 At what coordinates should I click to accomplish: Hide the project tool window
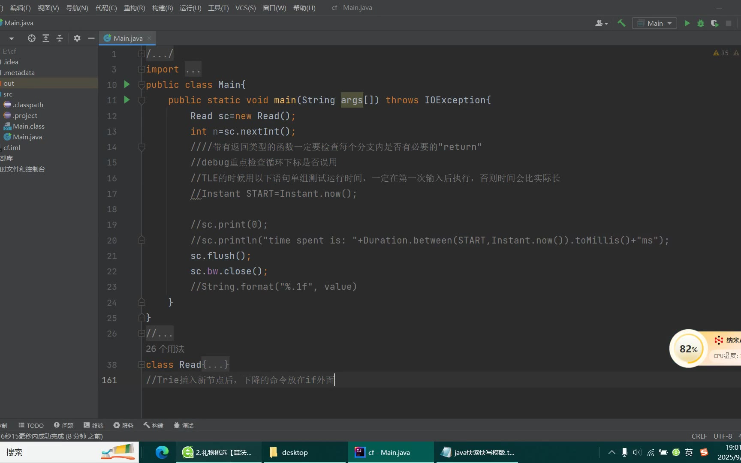coord(91,38)
